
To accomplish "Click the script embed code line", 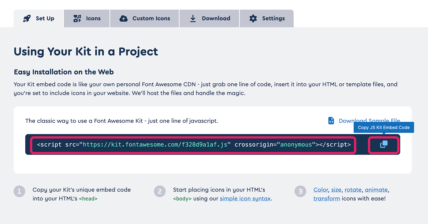I will [x=193, y=145].
